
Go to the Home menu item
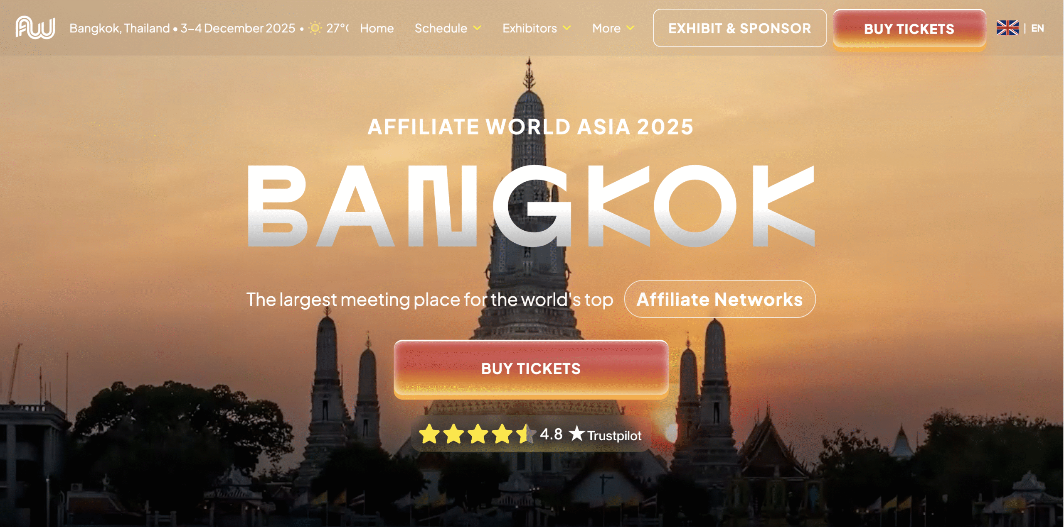point(377,28)
